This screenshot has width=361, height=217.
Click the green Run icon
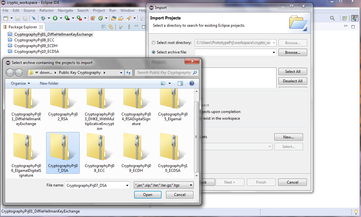55,18
